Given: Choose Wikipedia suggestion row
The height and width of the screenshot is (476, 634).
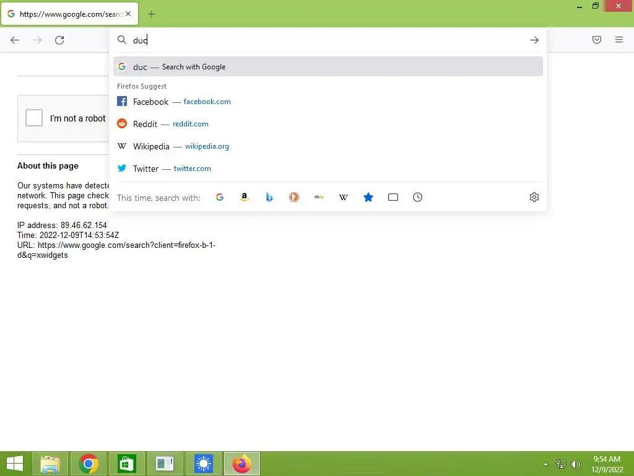Looking at the screenshot, I should pos(328,146).
